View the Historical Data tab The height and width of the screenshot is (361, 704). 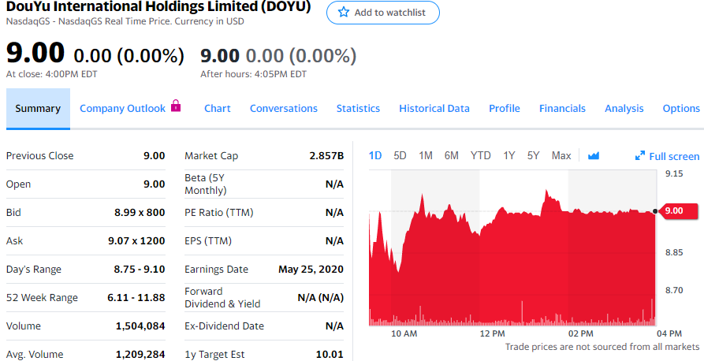[x=434, y=109]
